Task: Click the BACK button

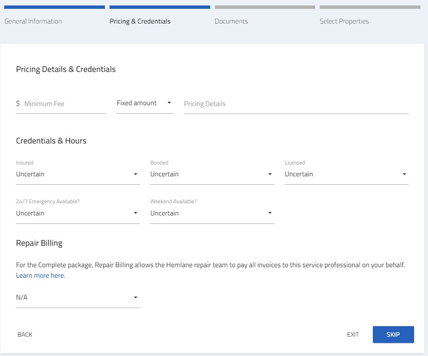Action: click(x=25, y=335)
